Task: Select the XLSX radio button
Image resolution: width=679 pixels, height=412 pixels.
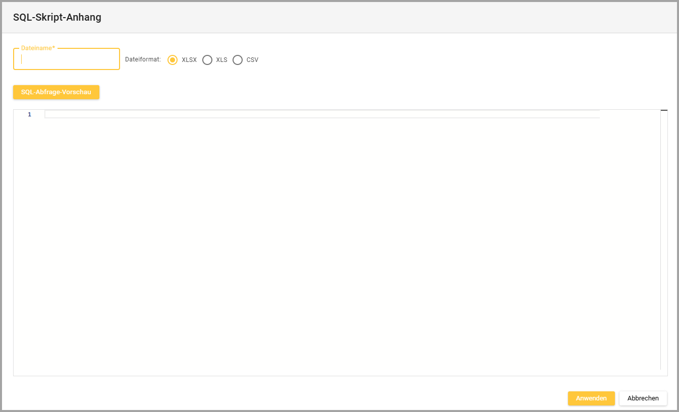Action: [x=173, y=60]
